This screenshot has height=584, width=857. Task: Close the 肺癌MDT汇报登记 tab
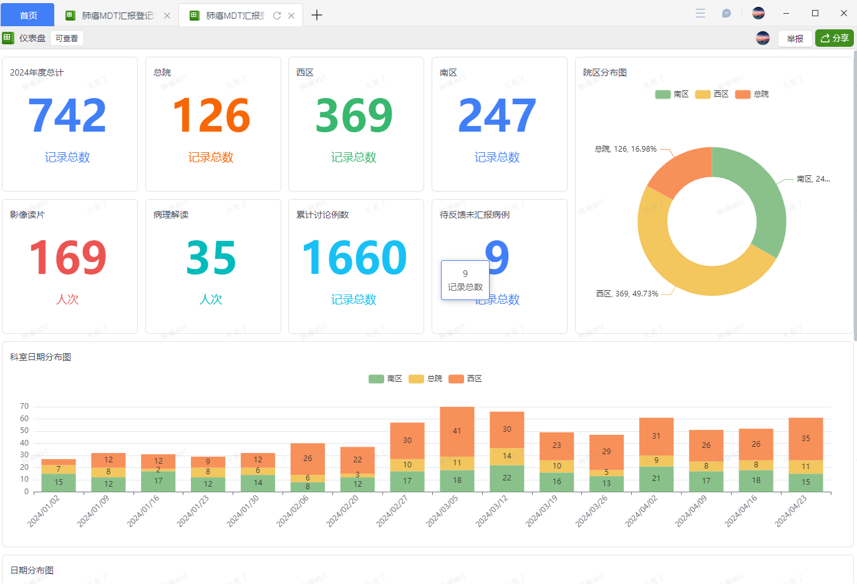[x=167, y=16]
